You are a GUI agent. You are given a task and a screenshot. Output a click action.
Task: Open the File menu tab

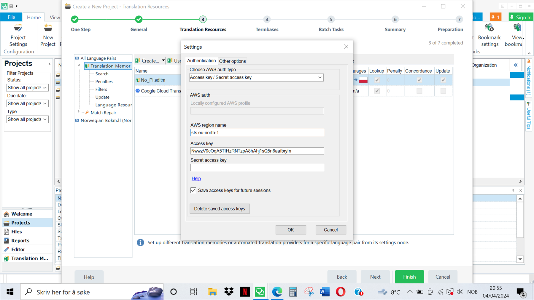point(11,17)
